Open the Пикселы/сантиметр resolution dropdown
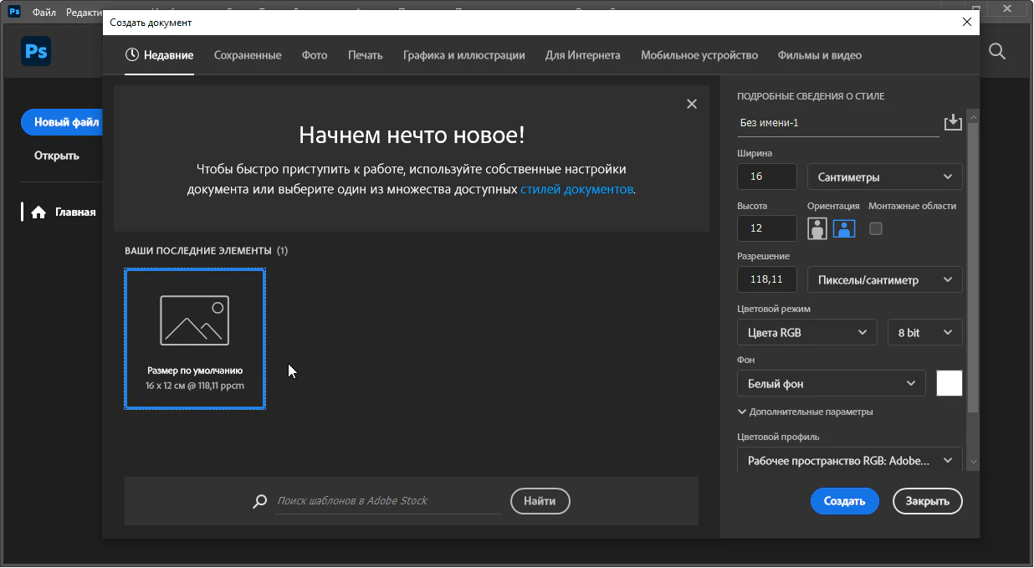The height and width of the screenshot is (568, 1034). click(884, 280)
